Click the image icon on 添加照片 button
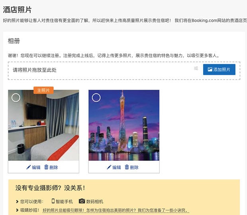The width and height of the screenshot is (247, 215). (x=210, y=69)
